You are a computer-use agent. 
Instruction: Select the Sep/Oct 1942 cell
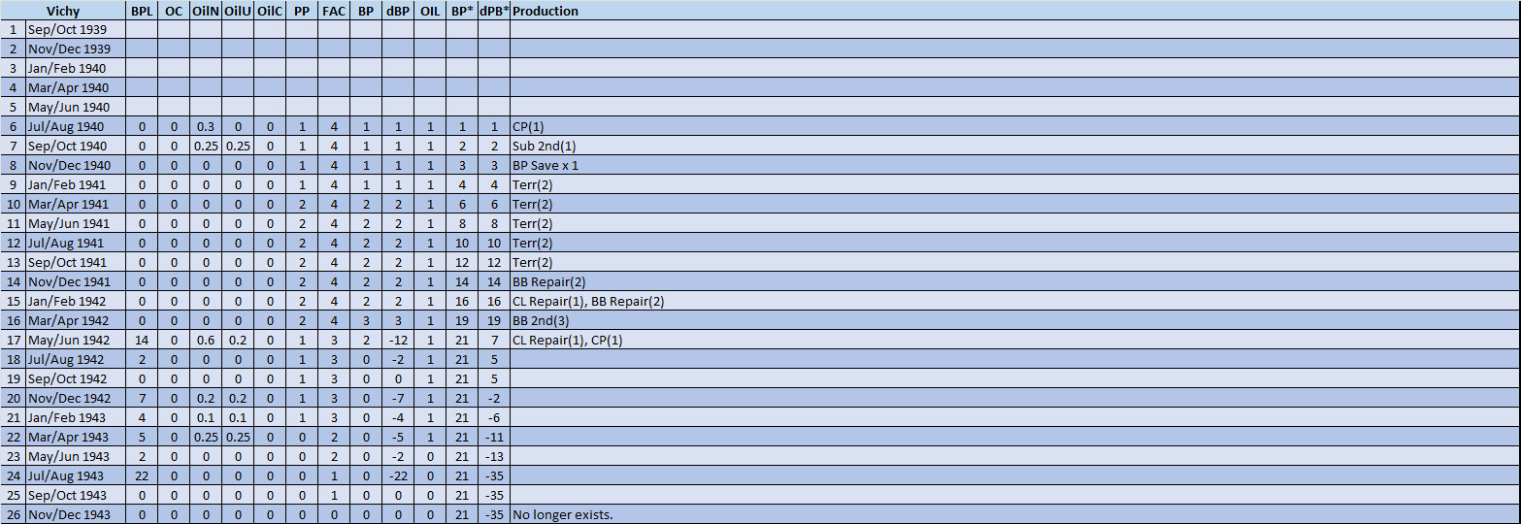(x=76, y=379)
